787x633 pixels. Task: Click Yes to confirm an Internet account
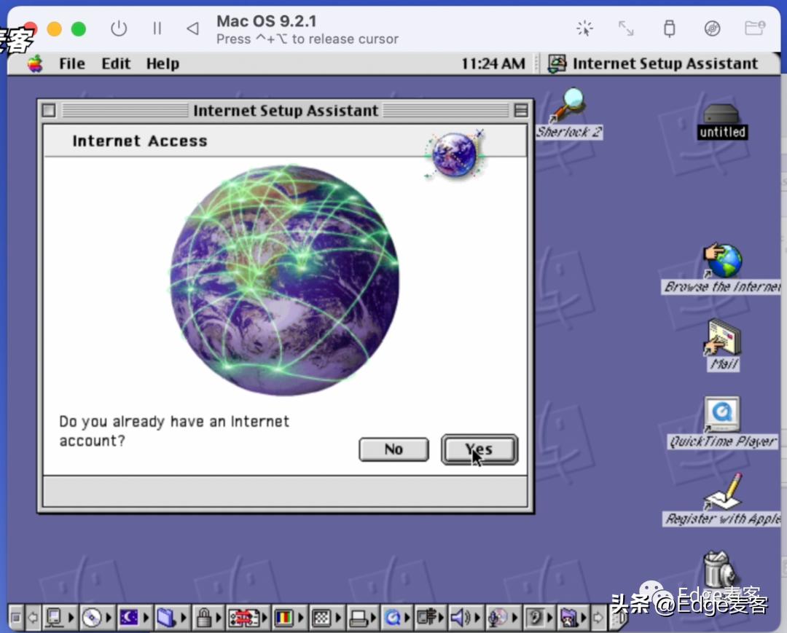479,449
